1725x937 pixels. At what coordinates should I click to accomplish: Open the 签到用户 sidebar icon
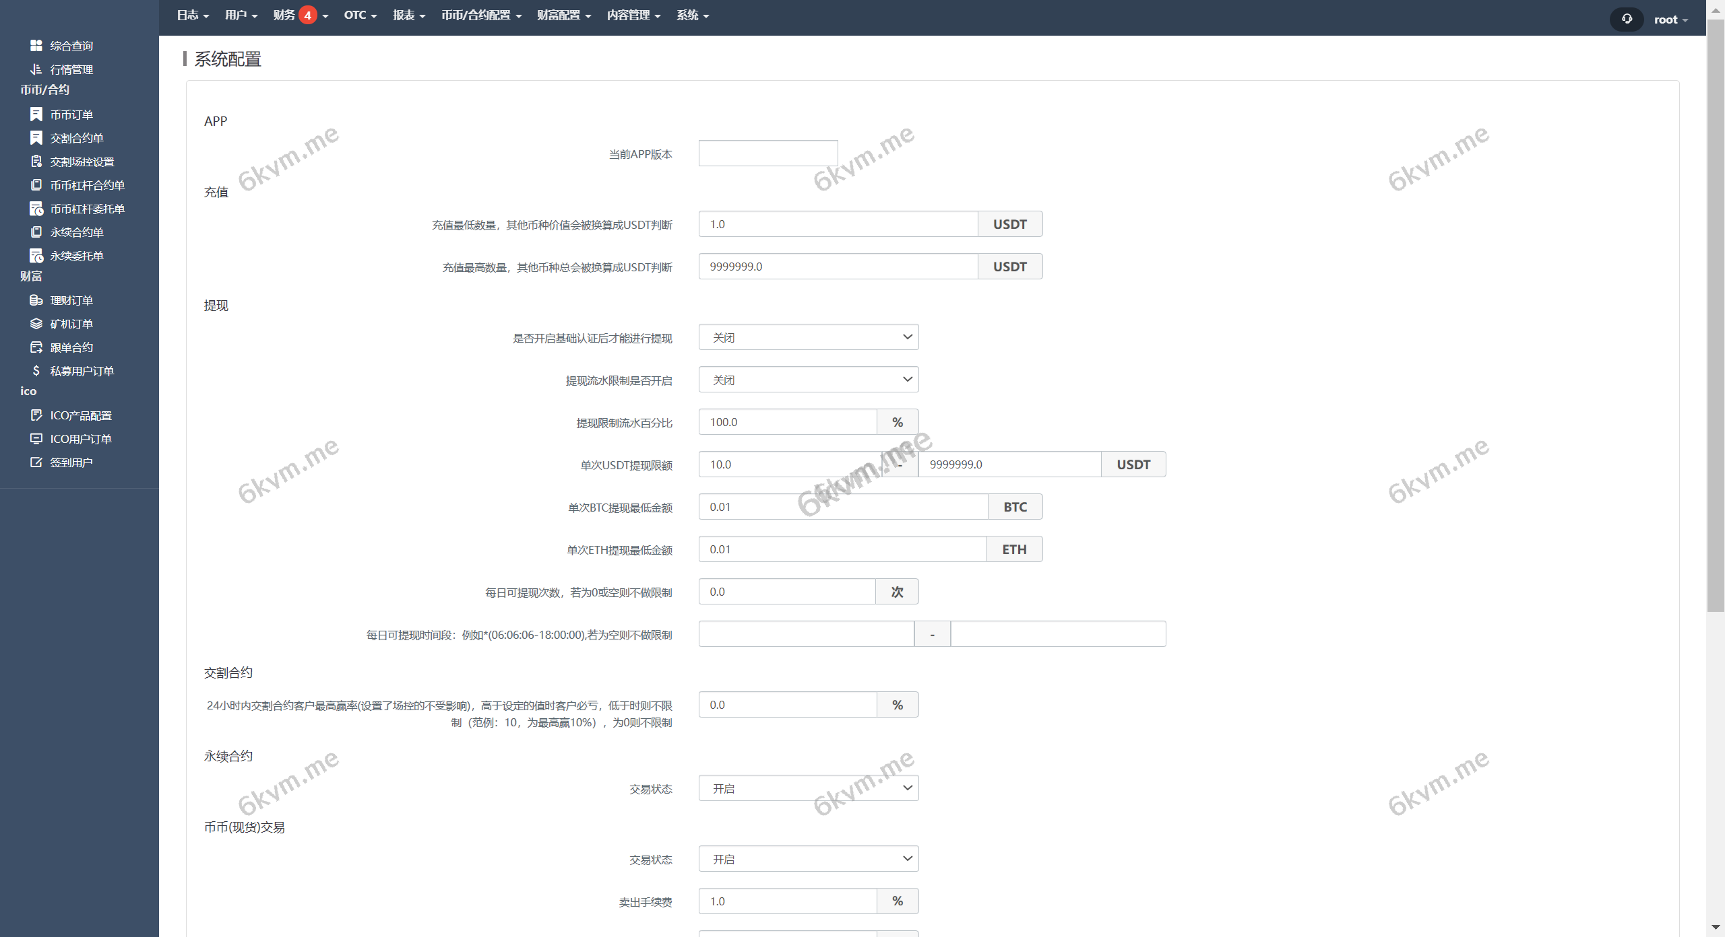point(36,462)
